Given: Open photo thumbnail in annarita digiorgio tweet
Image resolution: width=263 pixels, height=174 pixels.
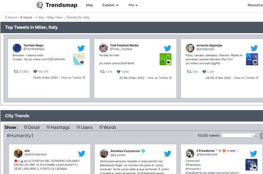Looking at the screenshot, I should pyautogui.click(x=252, y=59).
